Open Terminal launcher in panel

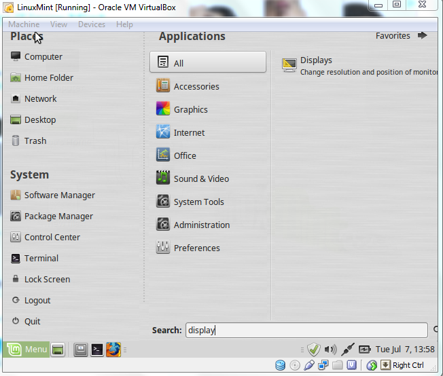coord(97,350)
